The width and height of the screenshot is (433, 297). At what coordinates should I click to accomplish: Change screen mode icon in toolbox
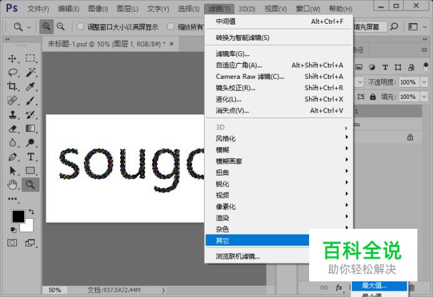click(x=30, y=243)
